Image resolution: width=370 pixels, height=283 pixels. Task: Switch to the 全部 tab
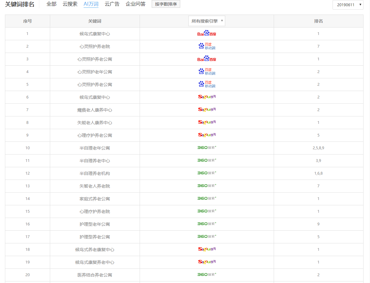51,4
